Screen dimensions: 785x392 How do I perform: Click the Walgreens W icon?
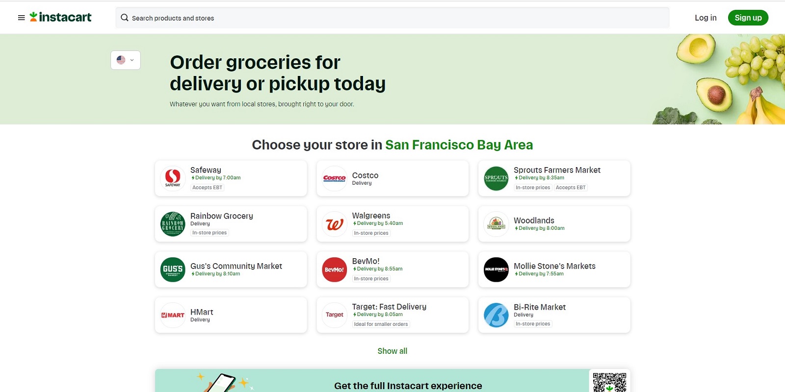(334, 223)
